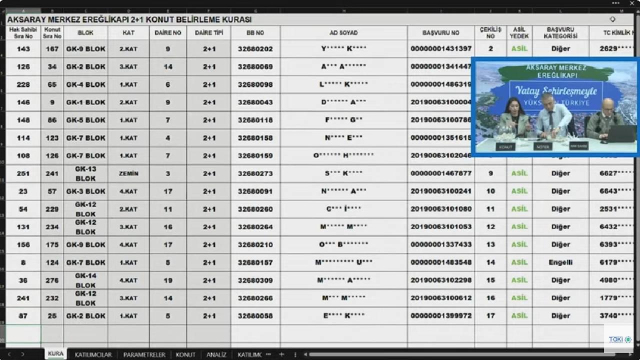Click name cell 'M********* U***'

[x=344, y=262]
